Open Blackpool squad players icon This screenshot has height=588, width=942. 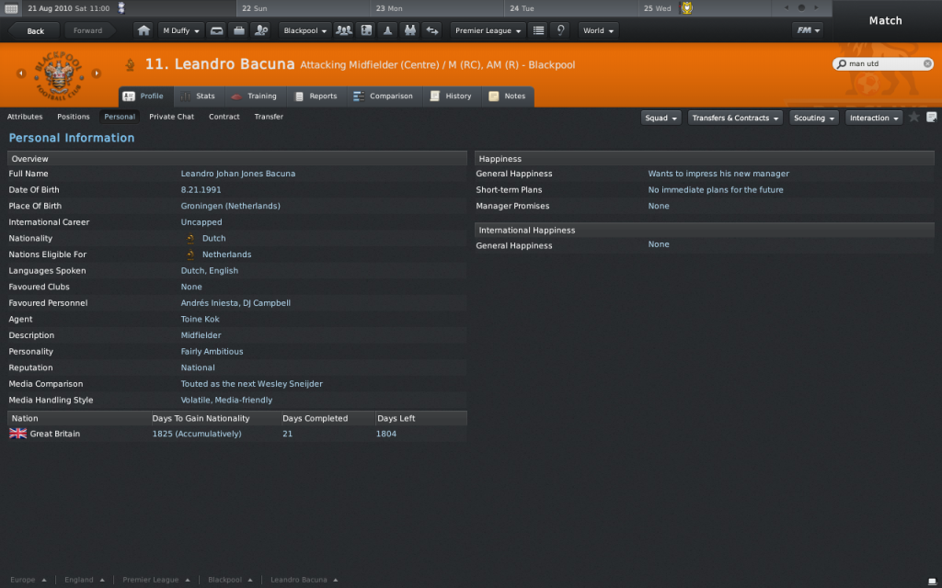(x=344, y=30)
